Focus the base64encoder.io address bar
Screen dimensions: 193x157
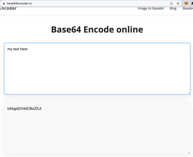[20, 3]
